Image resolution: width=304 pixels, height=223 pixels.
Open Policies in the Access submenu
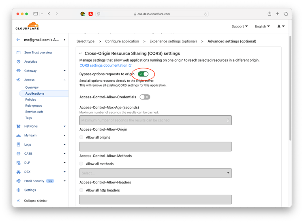point(31,100)
